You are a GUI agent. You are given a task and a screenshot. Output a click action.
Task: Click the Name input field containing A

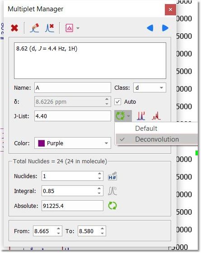73,88
